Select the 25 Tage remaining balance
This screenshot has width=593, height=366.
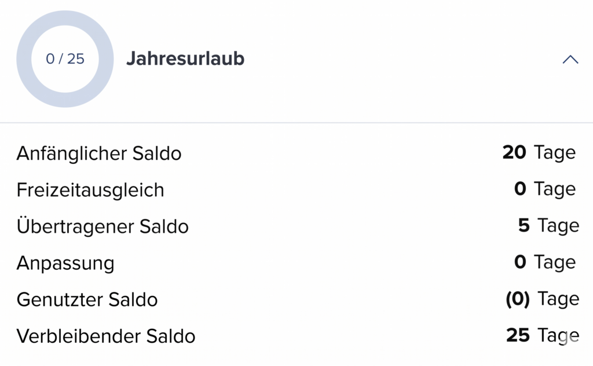tap(541, 335)
